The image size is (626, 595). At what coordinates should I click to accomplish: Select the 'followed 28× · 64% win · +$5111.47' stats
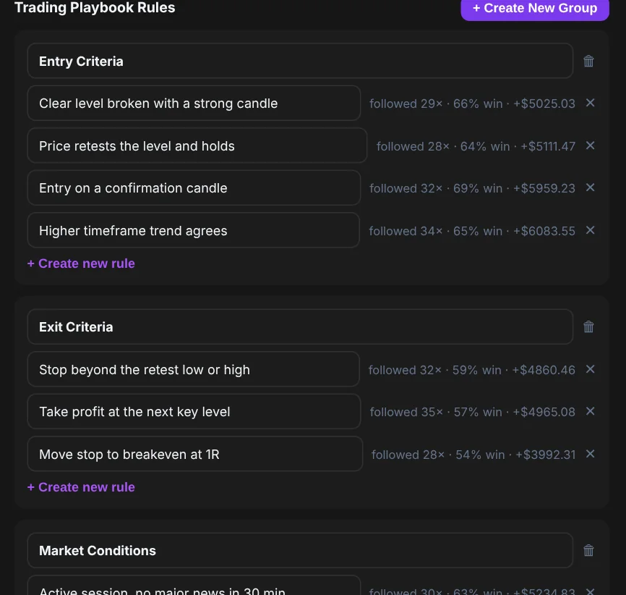tap(476, 146)
